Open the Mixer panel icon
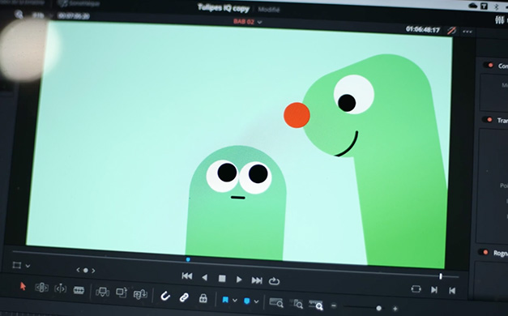 point(500,20)
